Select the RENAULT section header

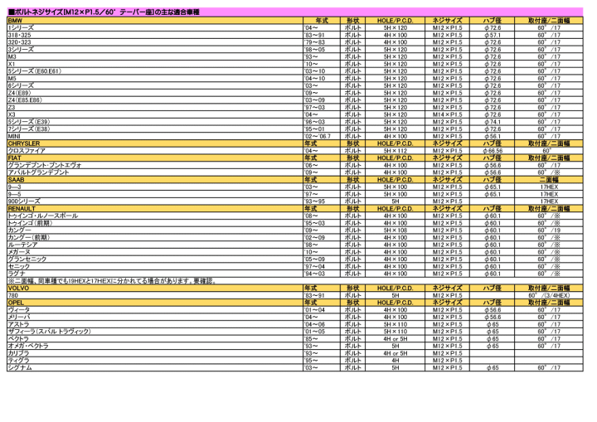(155, 209)
